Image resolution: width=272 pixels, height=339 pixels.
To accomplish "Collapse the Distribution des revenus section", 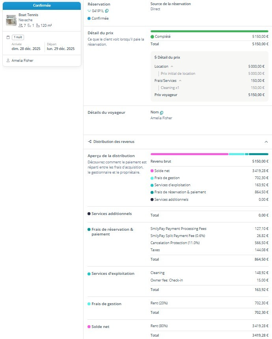I will coord(266,141).
